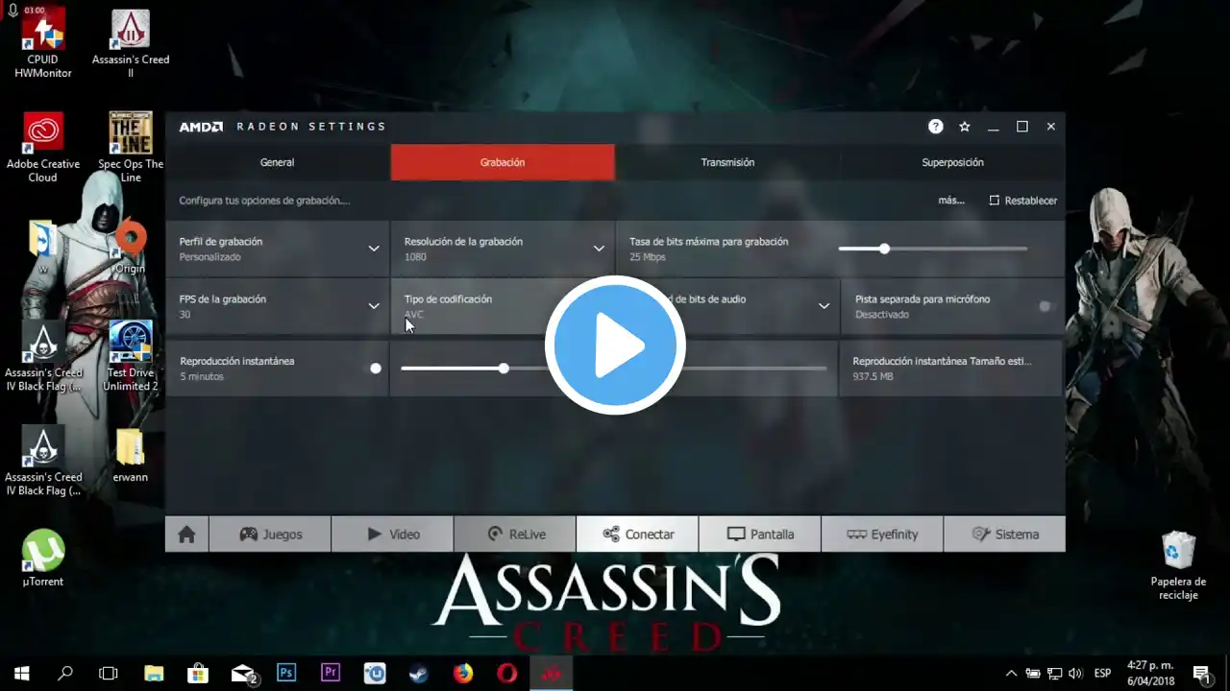Launch Firefox from the taskbar
The image size is (1230, 691).
click(463, 673)
